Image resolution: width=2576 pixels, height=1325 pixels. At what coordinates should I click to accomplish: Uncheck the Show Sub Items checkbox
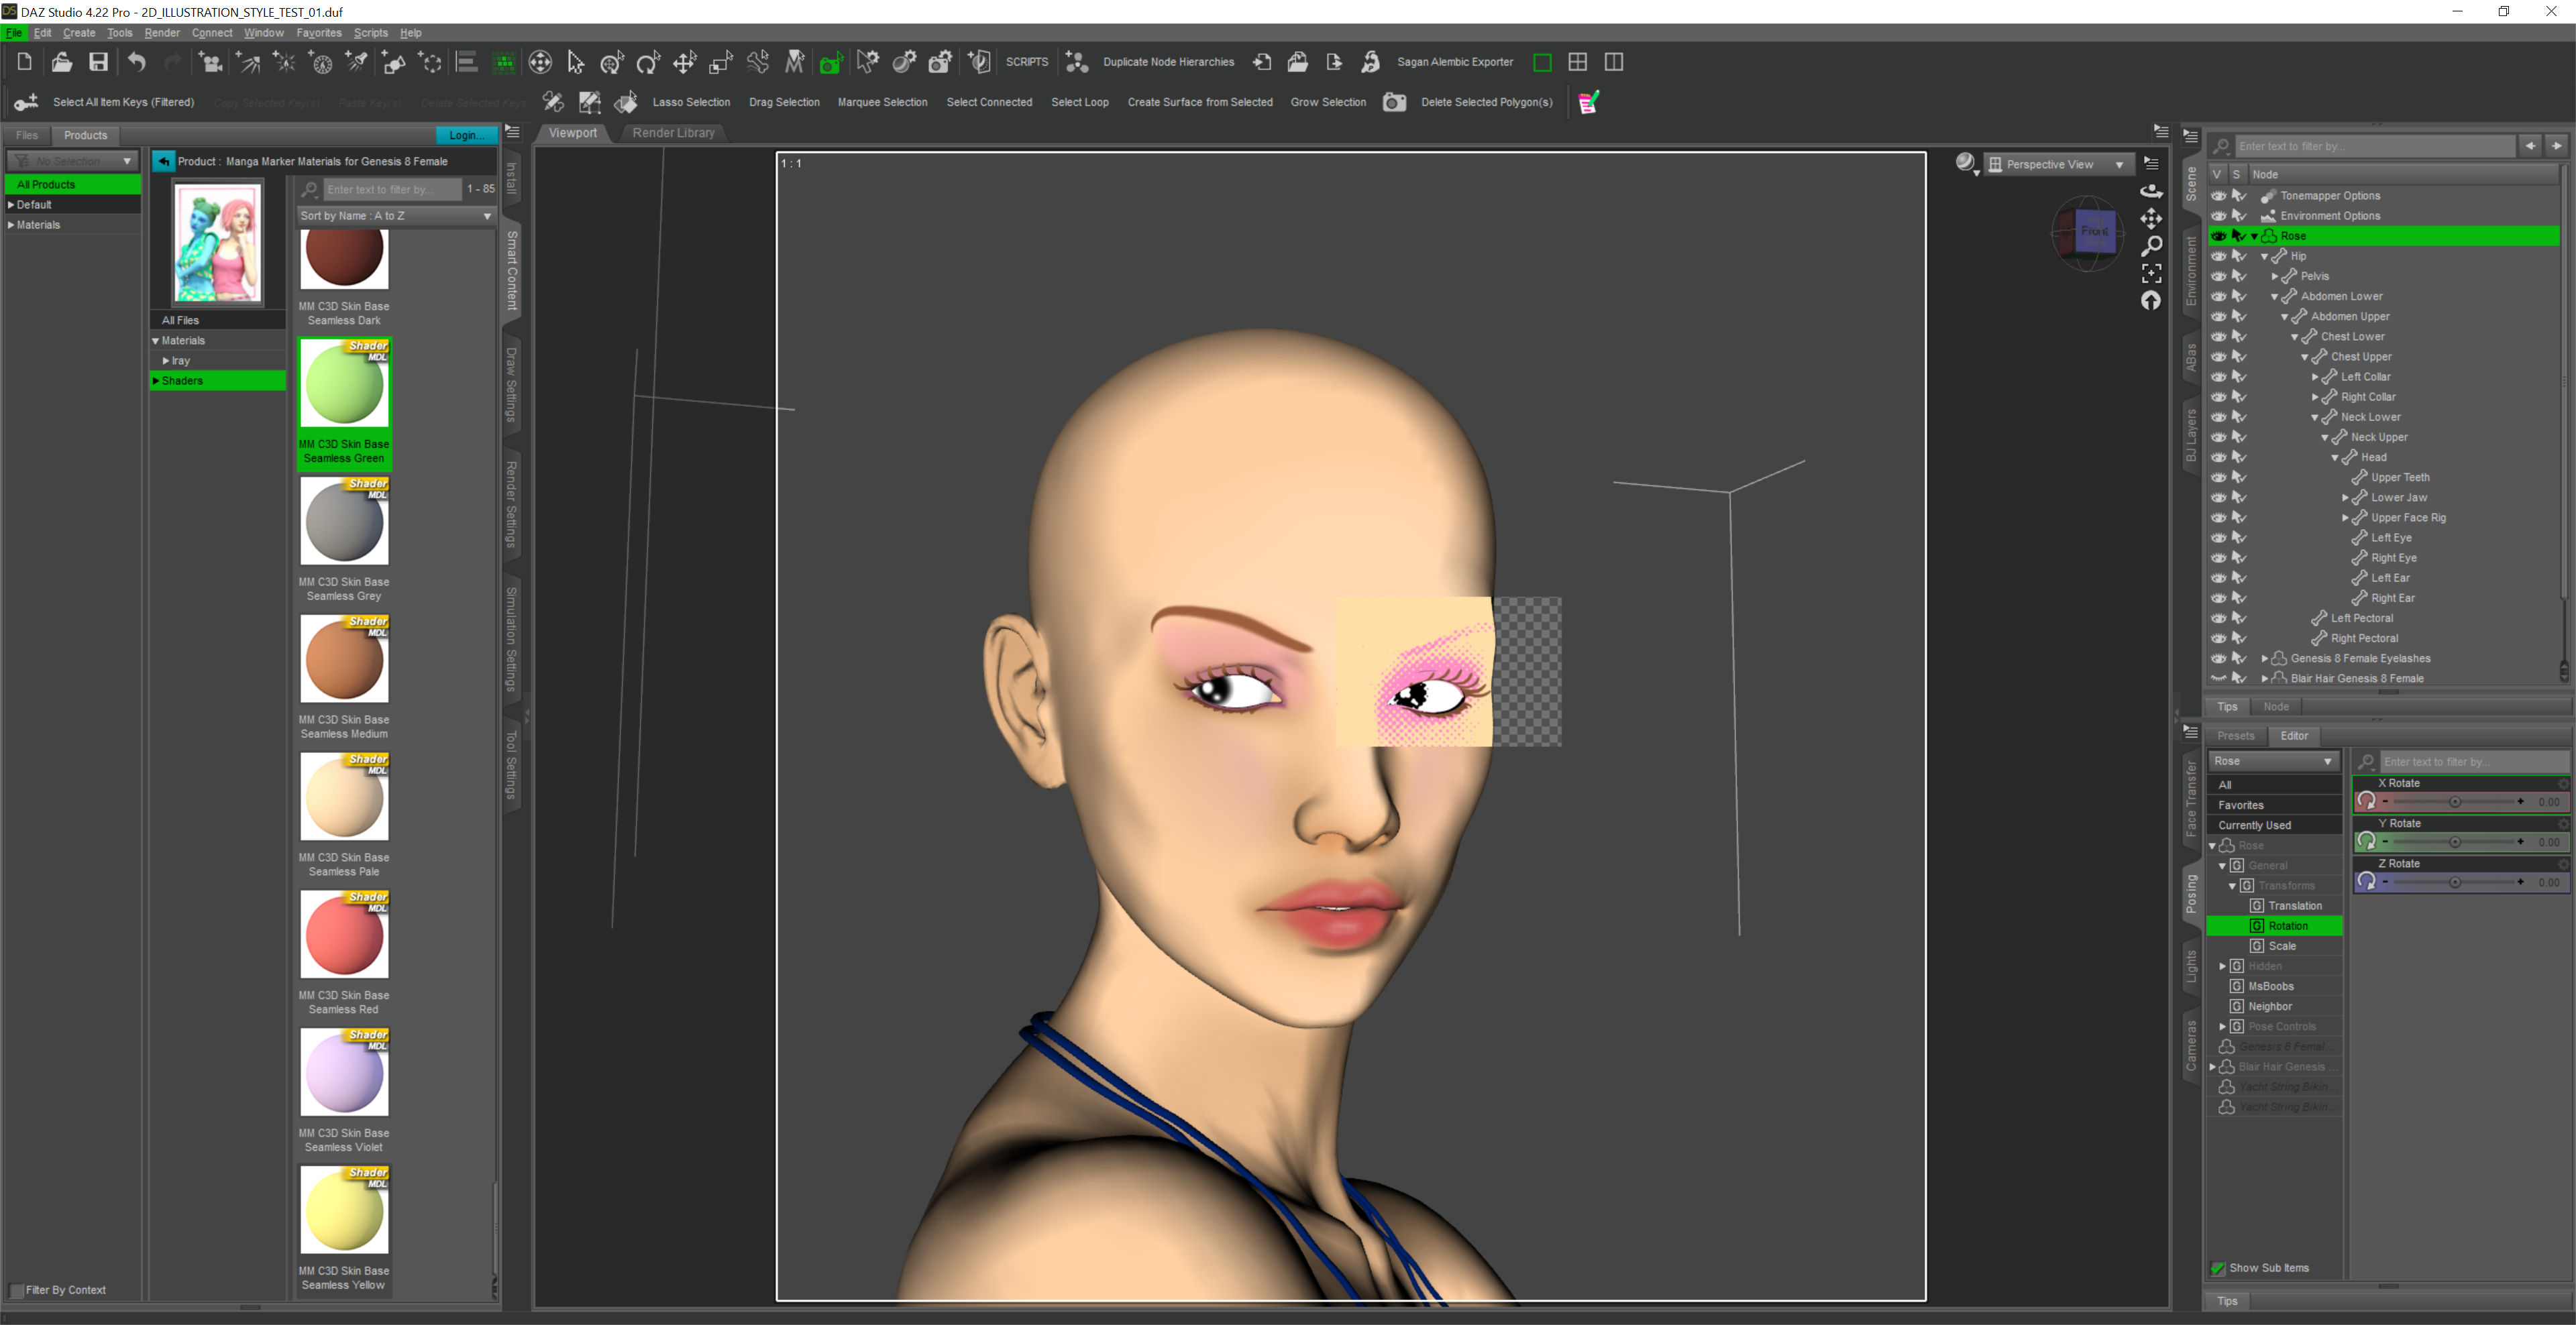pyautogui.click(x=2218, y=1268)
